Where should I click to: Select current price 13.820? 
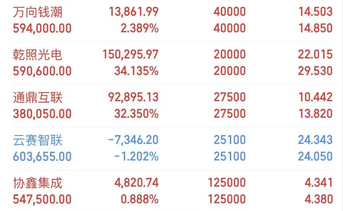point(316,114)
